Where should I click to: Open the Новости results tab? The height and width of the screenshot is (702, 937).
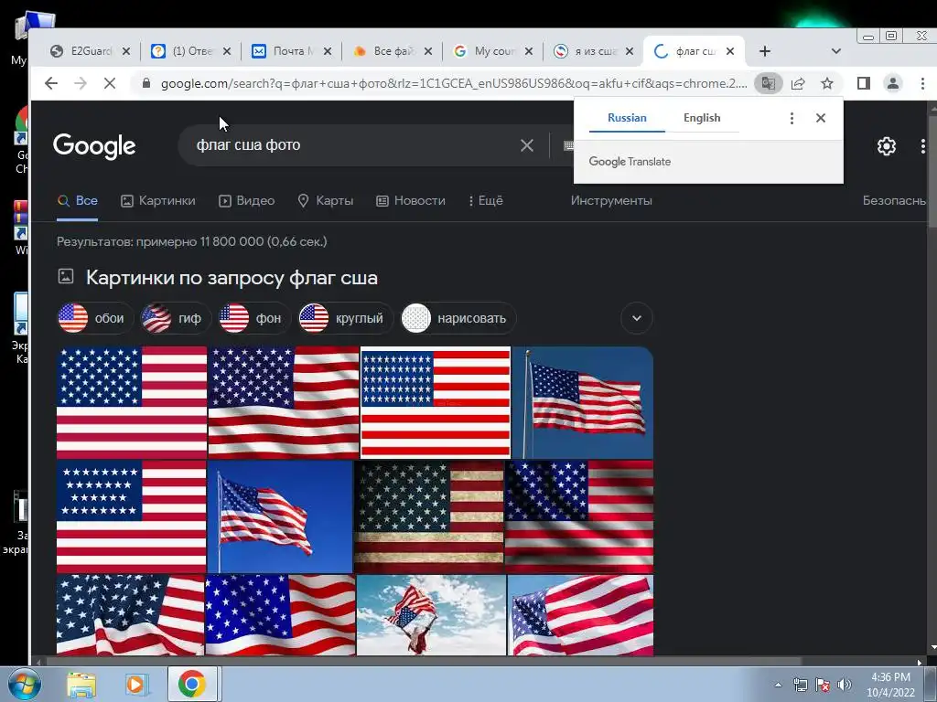(411, 200)
